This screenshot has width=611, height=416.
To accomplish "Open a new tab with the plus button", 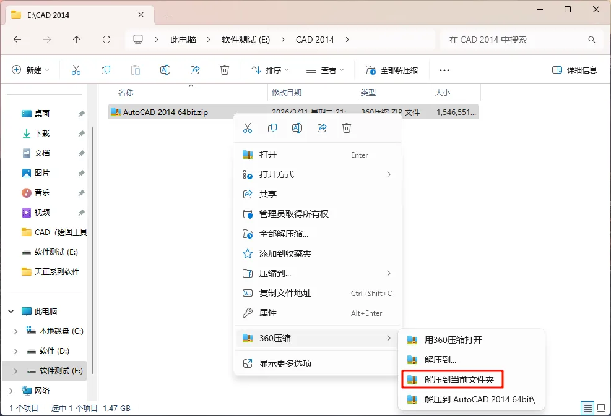I will tap(168, 15).
